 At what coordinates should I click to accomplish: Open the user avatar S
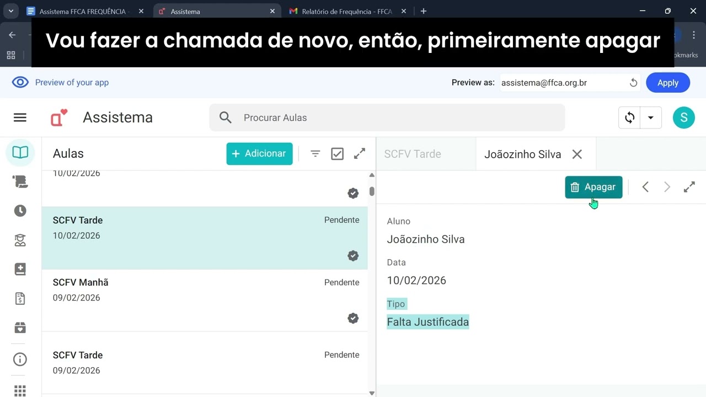(684, 117)
